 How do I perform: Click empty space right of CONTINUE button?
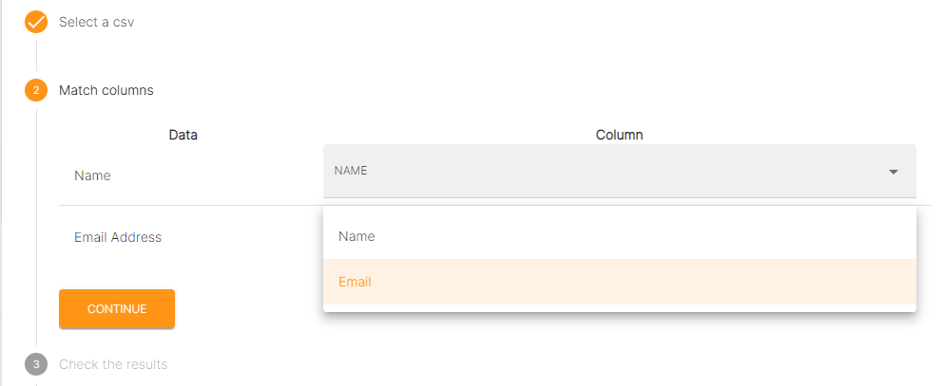[x=247, y=309]
